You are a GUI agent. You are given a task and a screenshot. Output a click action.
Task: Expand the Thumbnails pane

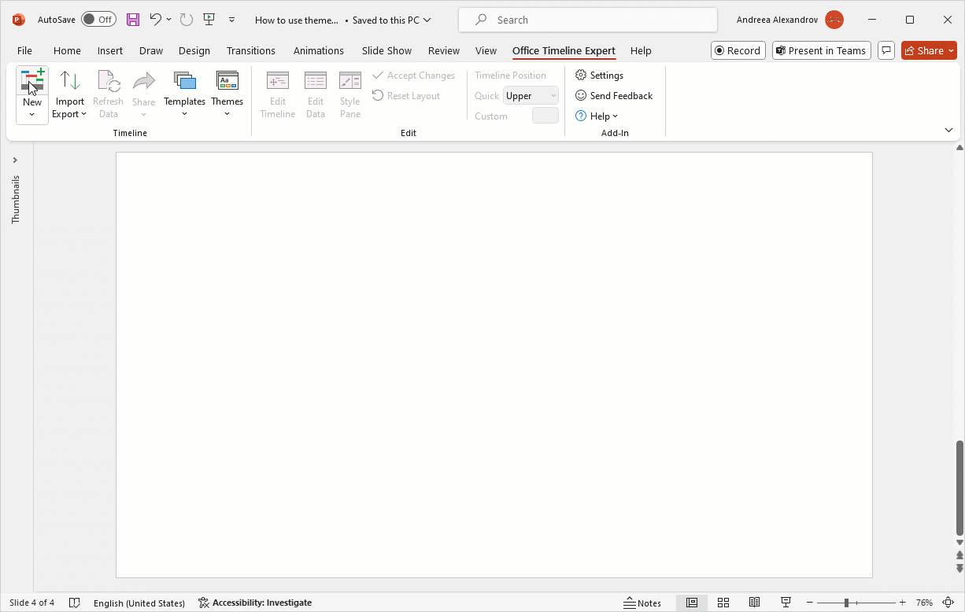point(15,160)
